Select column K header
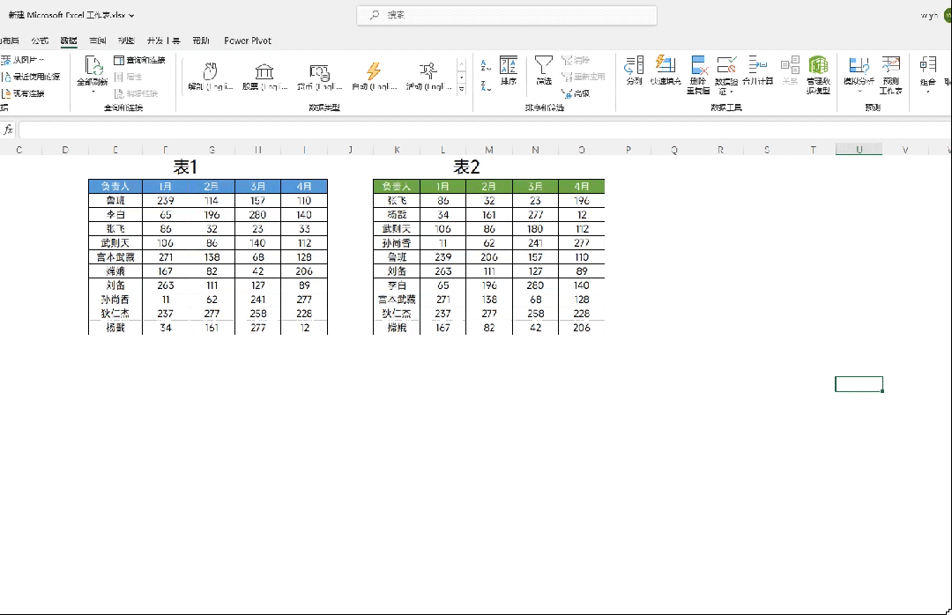 tap(397, 150)
